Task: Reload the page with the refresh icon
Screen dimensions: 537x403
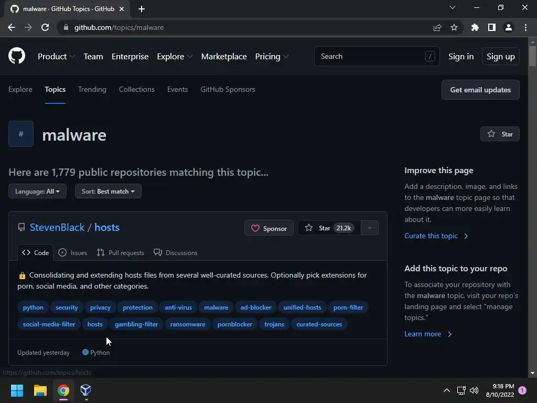Action: click(45, 27)
